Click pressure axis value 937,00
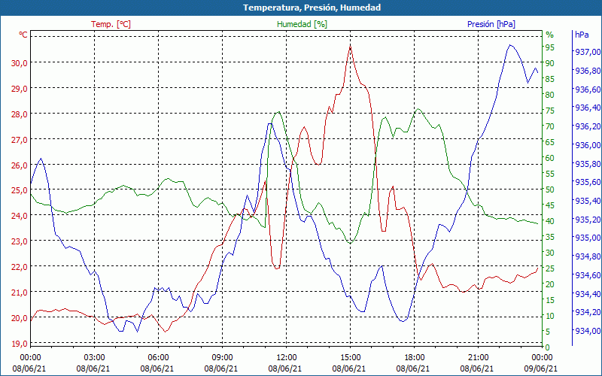Image resolution: width=602 pixels, height=376 pixels. pyautogui.click(x=587, y=52)
